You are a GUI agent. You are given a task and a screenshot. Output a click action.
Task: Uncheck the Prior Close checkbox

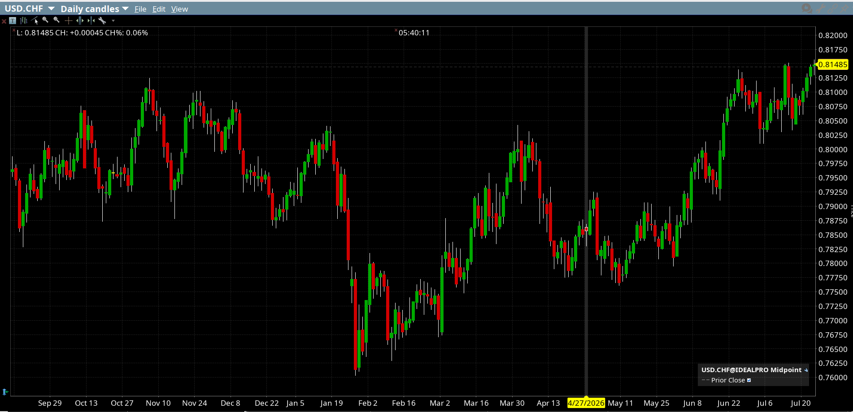pyautogui.click(x=749, y=380)
